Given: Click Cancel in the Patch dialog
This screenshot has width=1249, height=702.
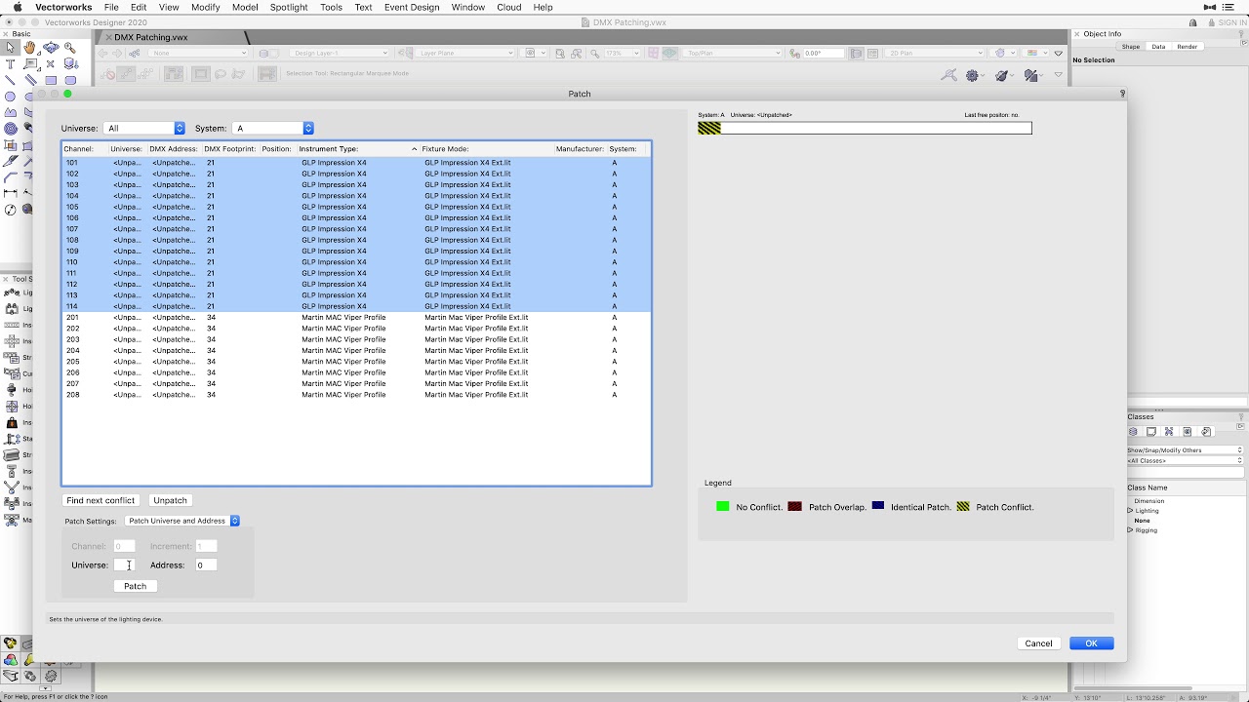Looking at the screenshot, I should [1038, 643].
